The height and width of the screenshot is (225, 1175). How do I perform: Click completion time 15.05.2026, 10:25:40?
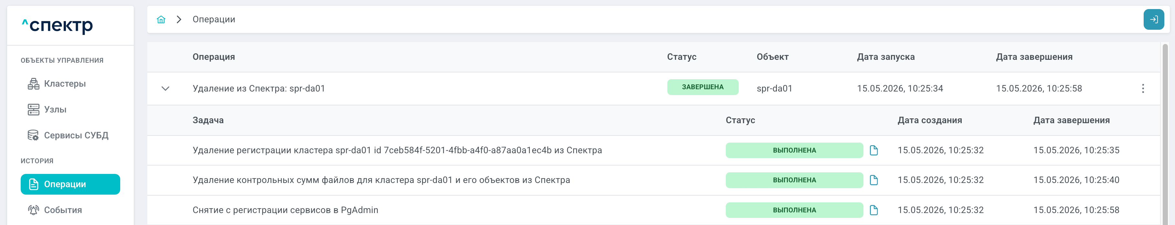pos(1076,180)
